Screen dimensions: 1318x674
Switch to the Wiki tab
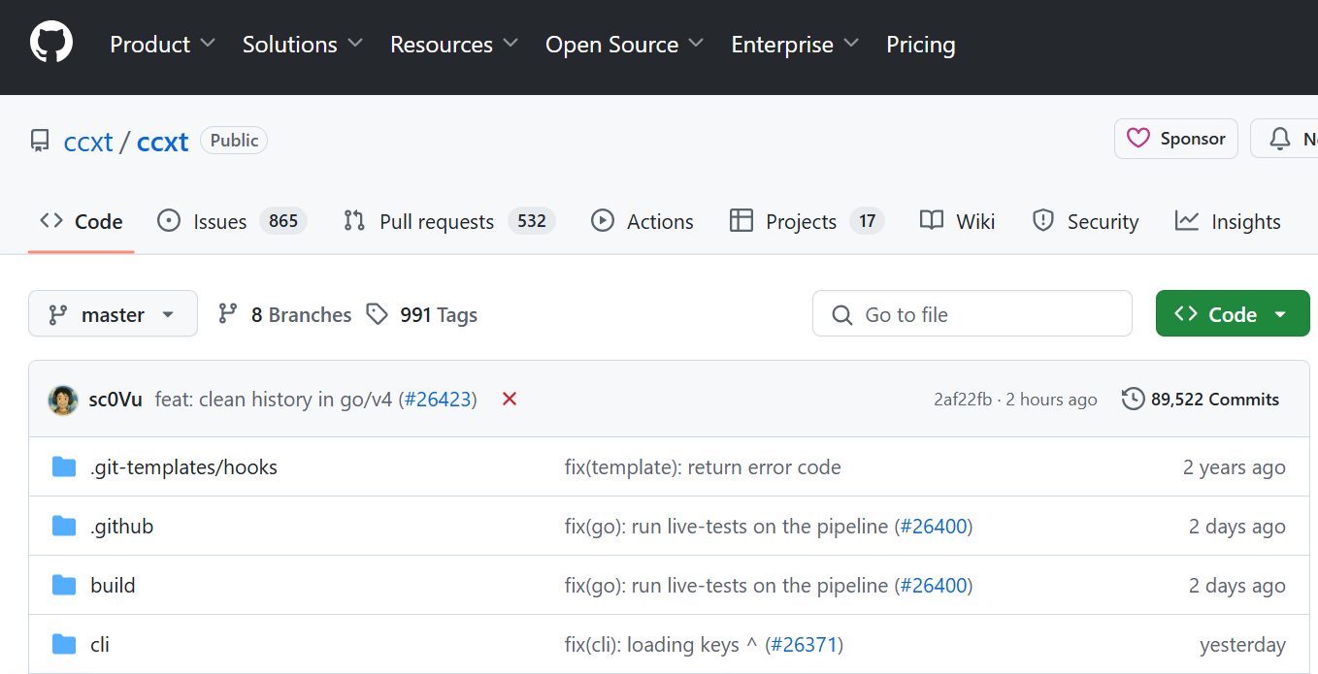[958, 221]
